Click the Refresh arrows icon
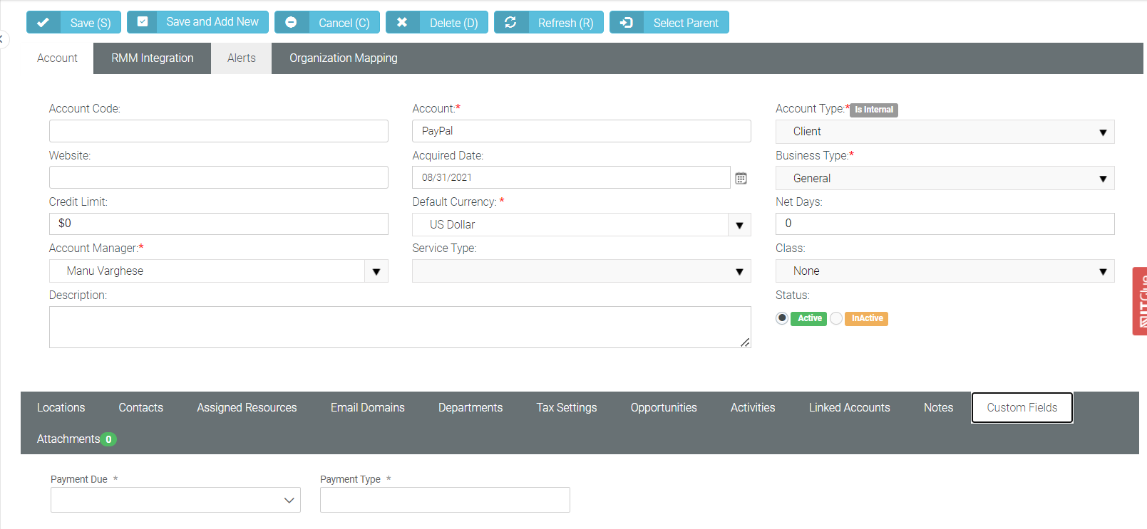 [x=510, y=23]
